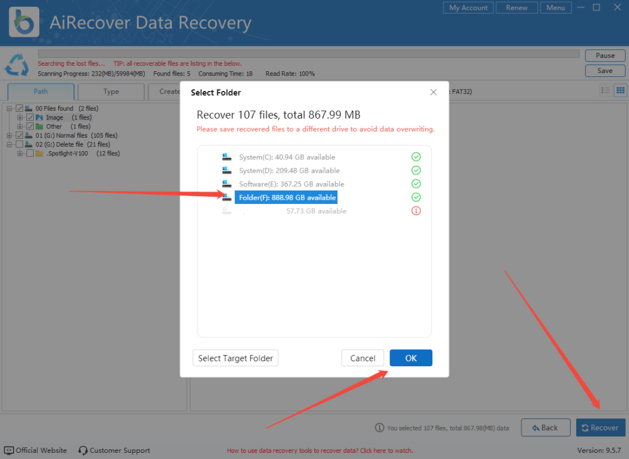629x459 pixels.
Task: Click the AiRecover logo icon
Action: click(x=23, y=22)
